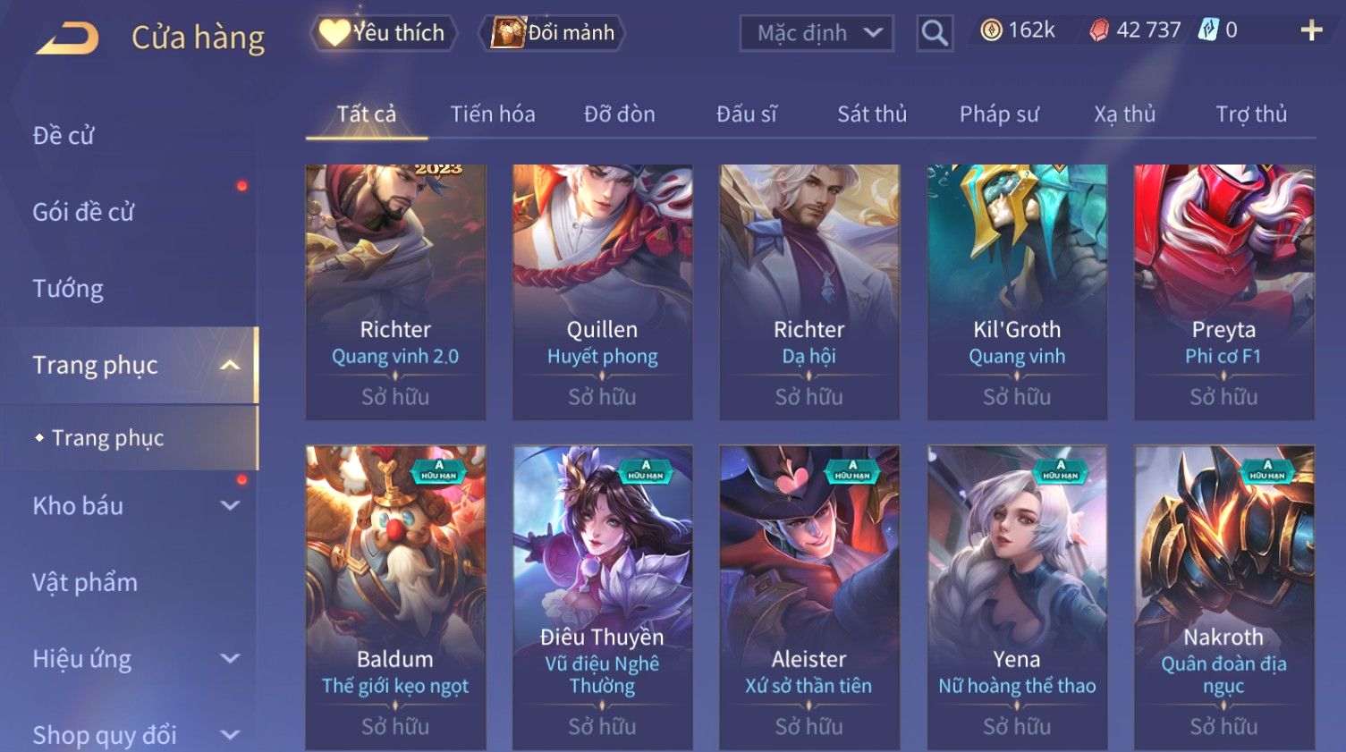
Task: Select the Trang phục sub-item
Action: point(107,438)
